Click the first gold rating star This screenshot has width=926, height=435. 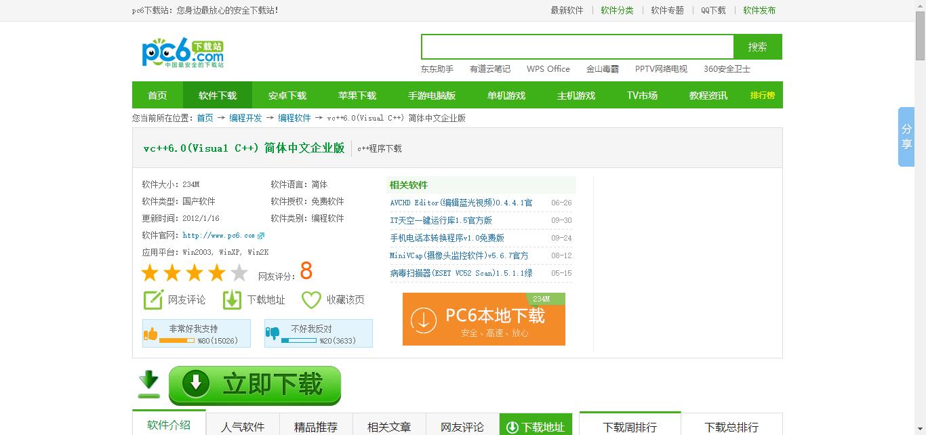click(x=150, y=273)
